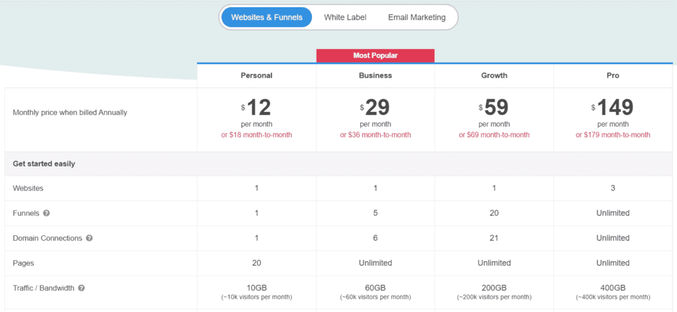
Task: Click the Most Popular badge
Action: point(376,56)
